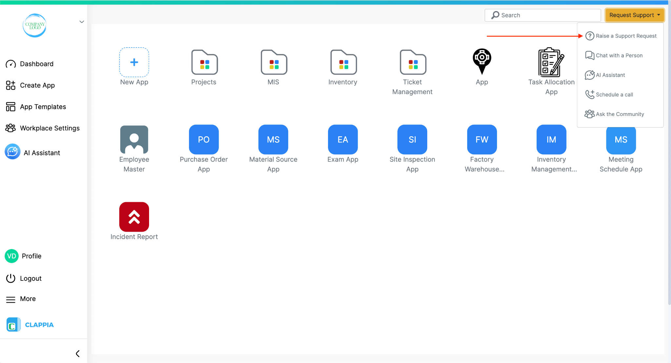Select Raise a Support Request menu item
671x363 pixels.
point(626,36)
